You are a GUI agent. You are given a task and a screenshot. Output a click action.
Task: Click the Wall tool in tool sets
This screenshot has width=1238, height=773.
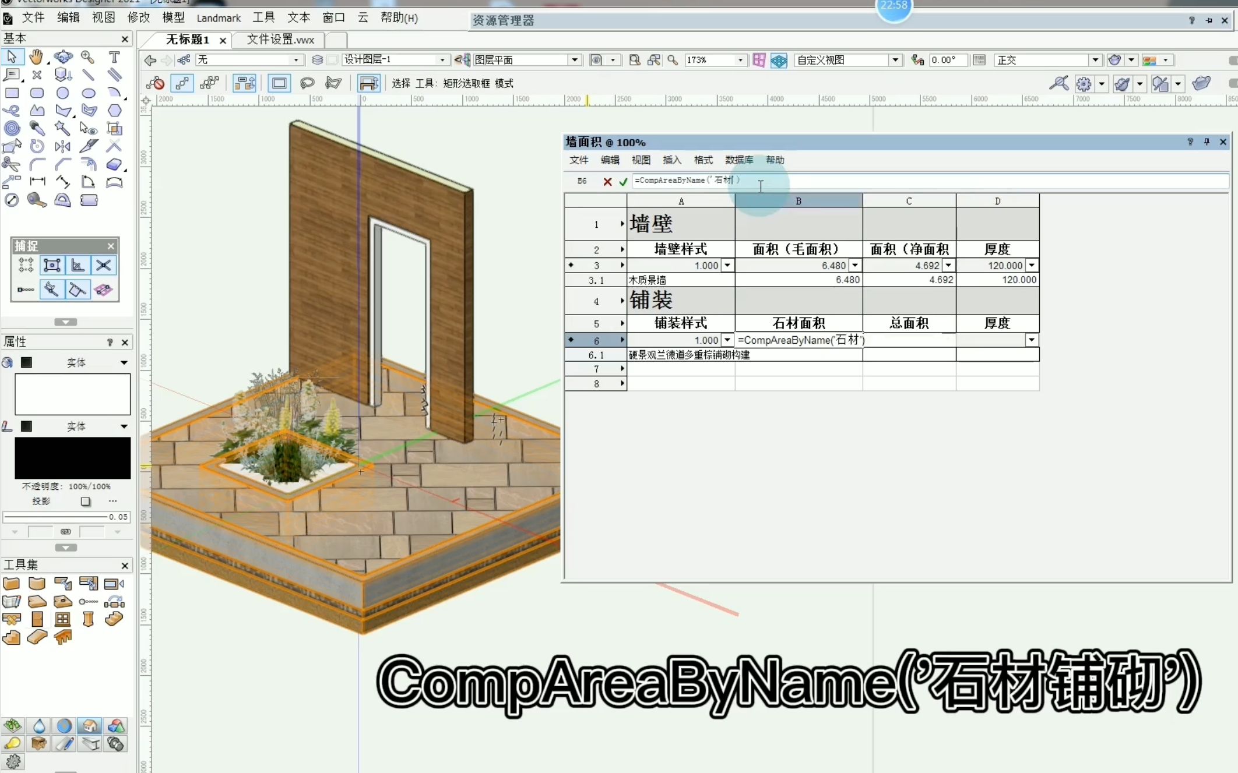[x=12, y=584]
